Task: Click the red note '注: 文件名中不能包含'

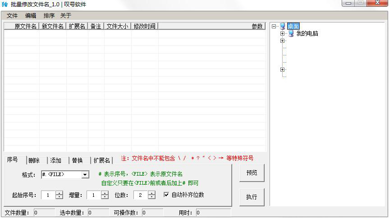Action: [148, 158]
